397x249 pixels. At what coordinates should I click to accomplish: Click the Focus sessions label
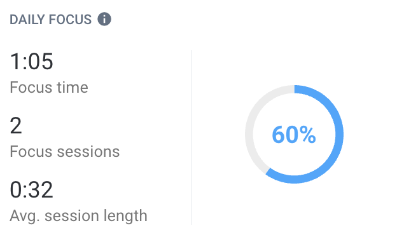(x=64, y=152)
